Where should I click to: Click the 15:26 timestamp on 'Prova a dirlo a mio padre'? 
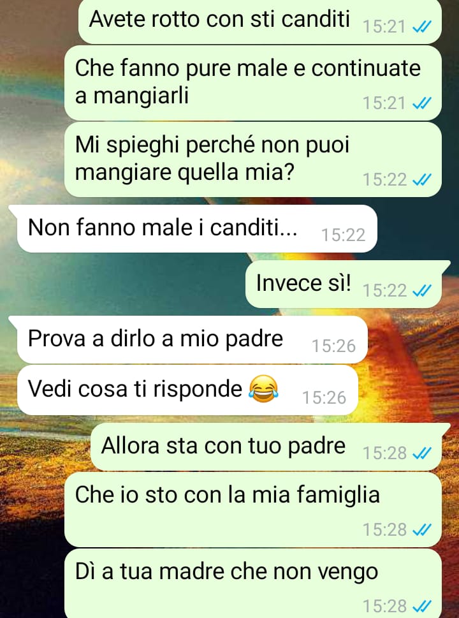[x=333, y=346]
